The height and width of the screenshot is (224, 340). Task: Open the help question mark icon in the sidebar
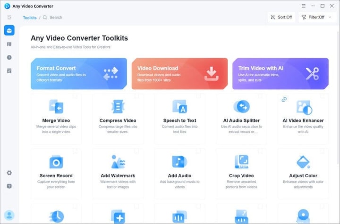(9, 186)
